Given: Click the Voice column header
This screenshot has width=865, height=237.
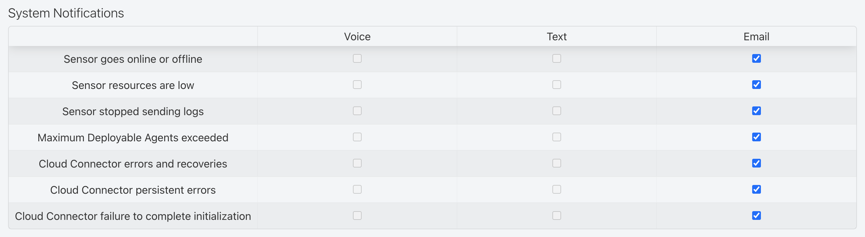Looking at the screenshot, I should tap(357, 37).
